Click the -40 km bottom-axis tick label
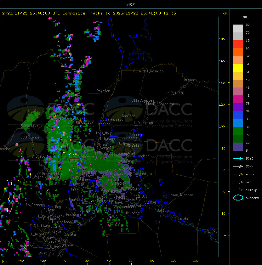The image size is (262, 265). coord(21,261)
